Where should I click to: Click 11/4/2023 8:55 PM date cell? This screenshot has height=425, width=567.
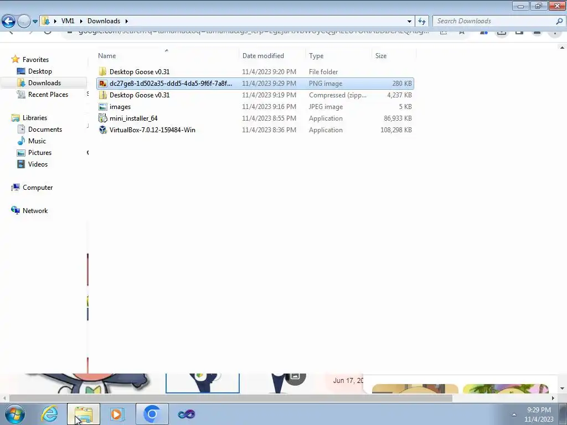pyautogui.click(x=269, y=118)
